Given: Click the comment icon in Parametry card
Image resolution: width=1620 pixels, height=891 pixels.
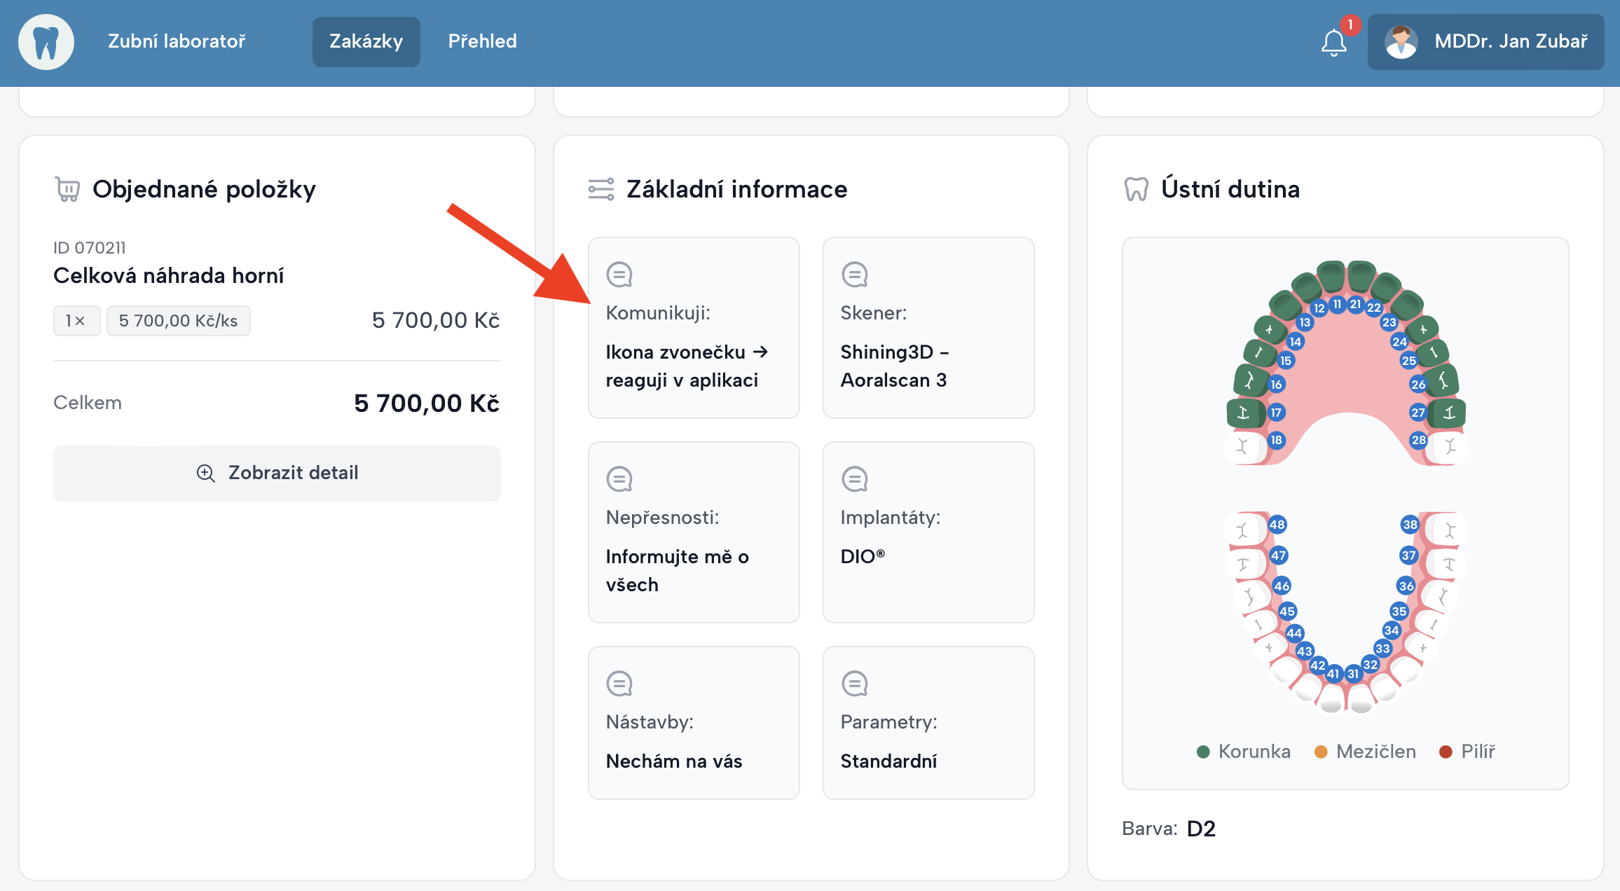Looking at the screenshot, I should click(854, 684).
